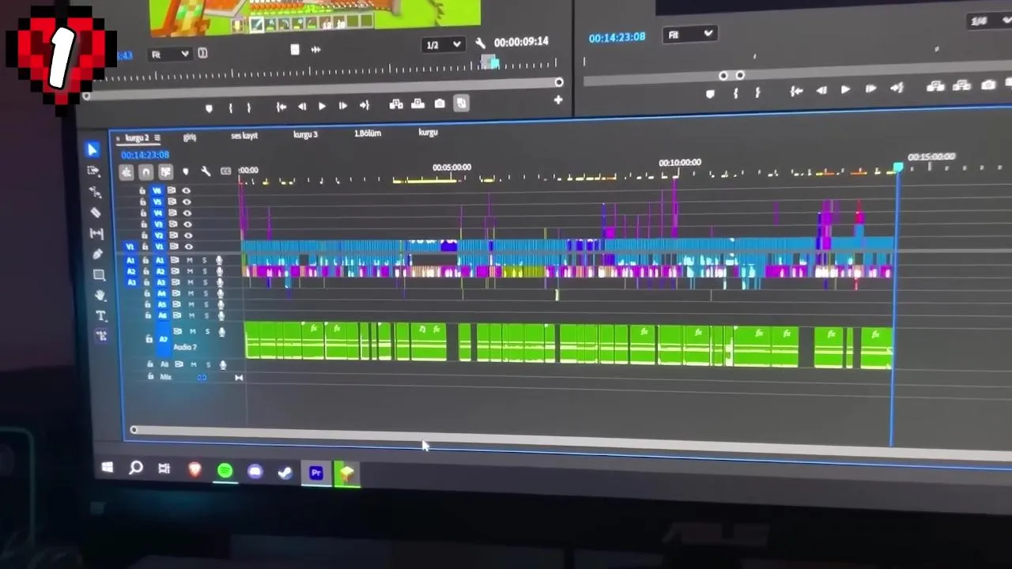Toggle eye visibility for track V3

tap(187, 224)
